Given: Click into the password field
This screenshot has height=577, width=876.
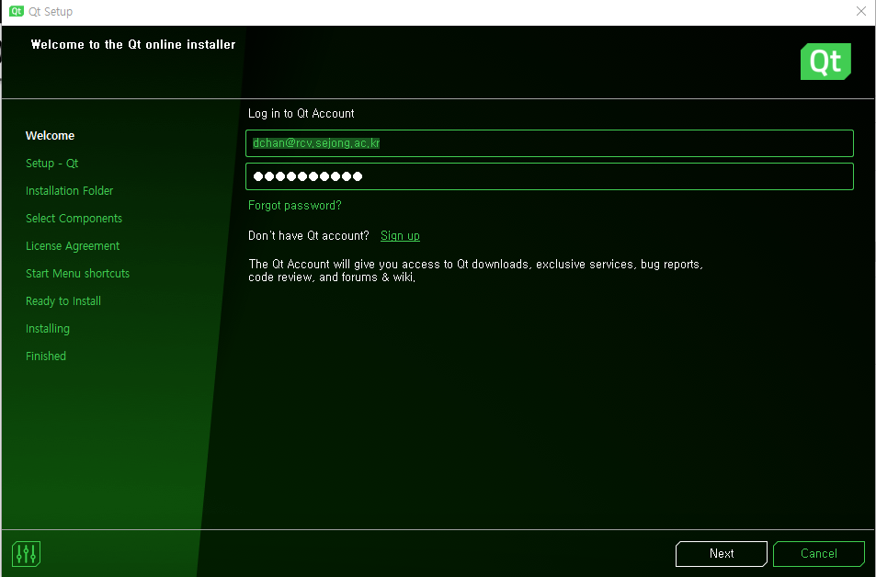Looking at the screenshot, I should coord(550,176).
